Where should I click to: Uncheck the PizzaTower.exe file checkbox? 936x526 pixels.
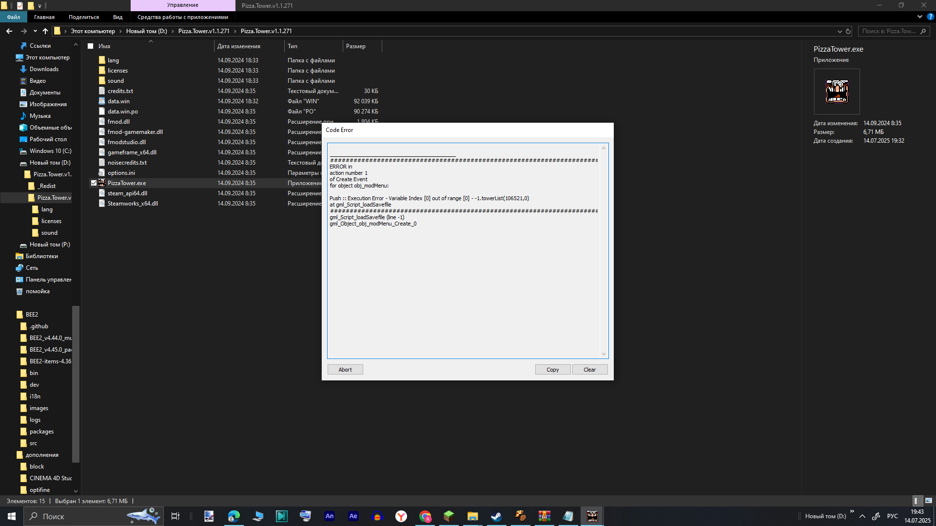(94, 183)
